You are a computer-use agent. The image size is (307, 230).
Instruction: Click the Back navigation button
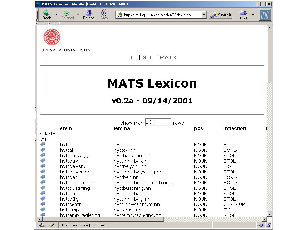47,15
